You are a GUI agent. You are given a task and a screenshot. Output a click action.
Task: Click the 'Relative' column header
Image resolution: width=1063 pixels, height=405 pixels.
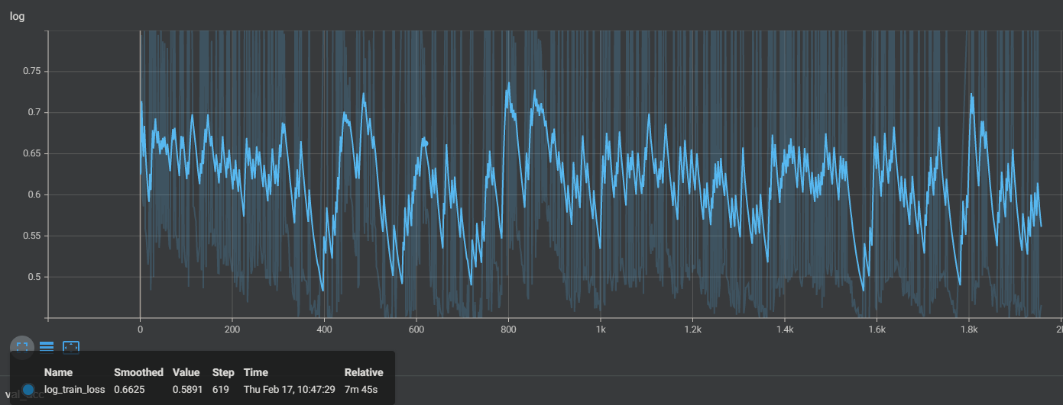(364, 372)
